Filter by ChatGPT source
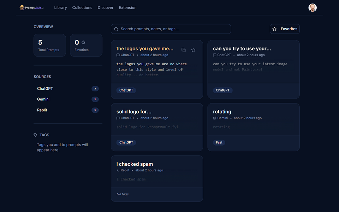The height and width of the screenshot is (212, 339). [68, 88]
